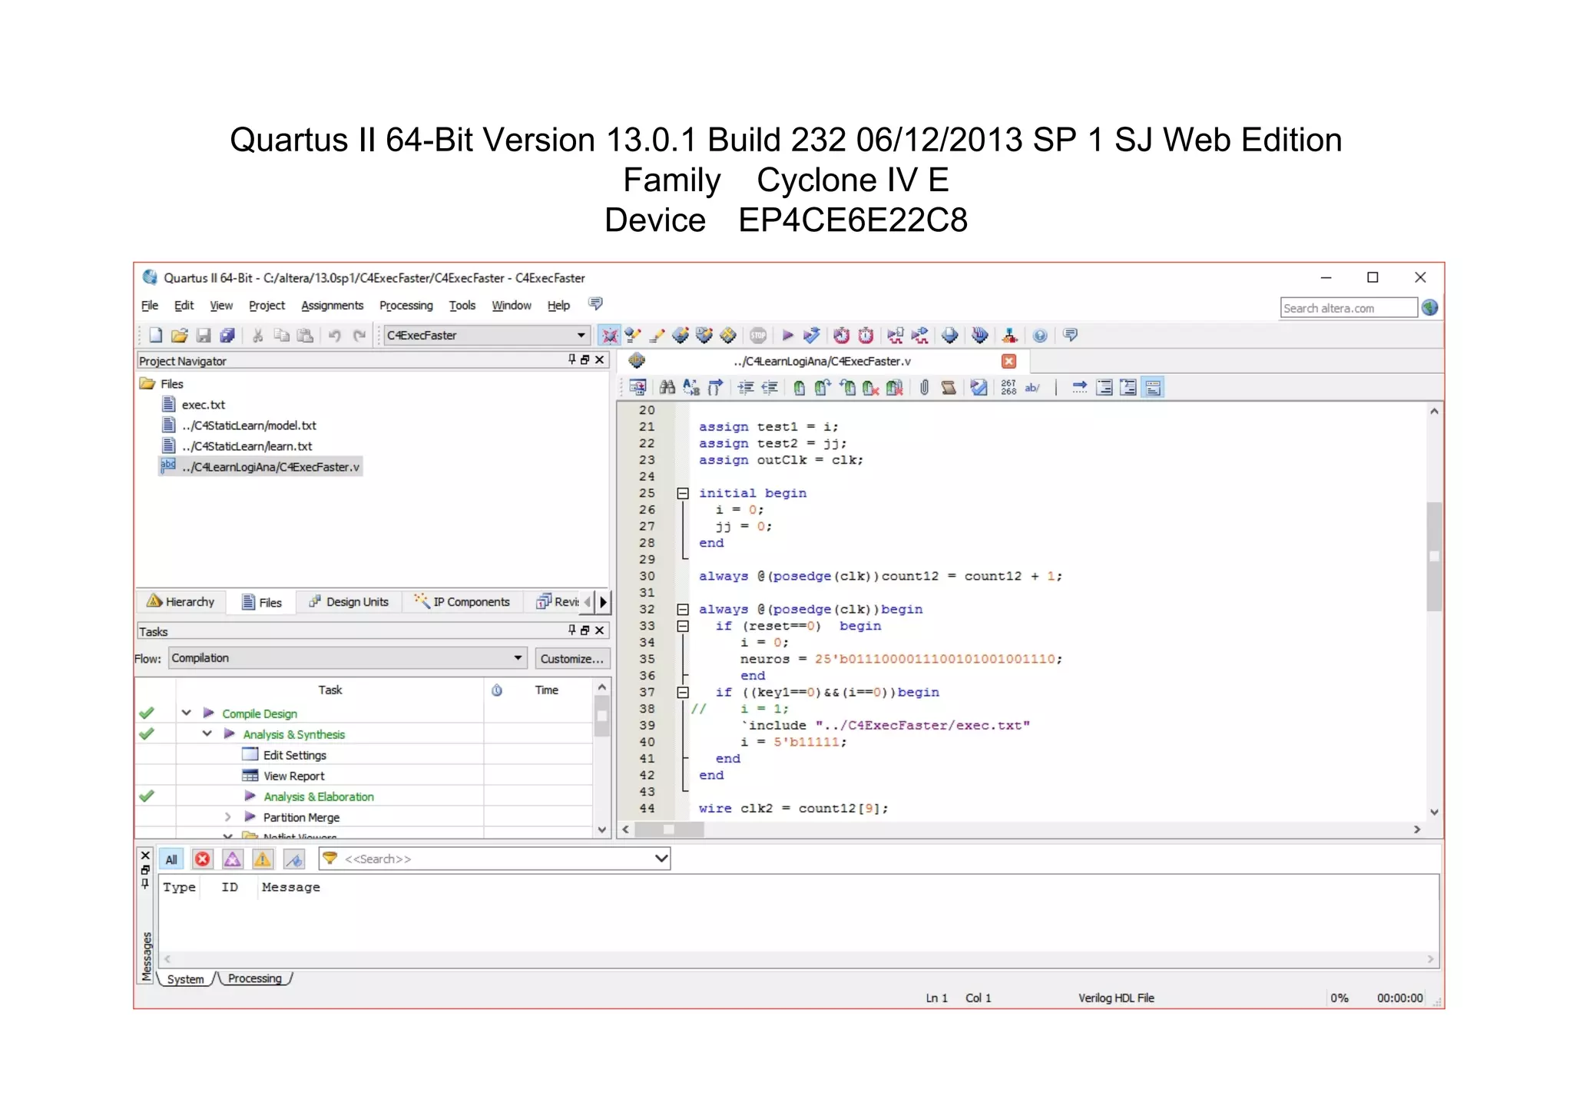Toggle the purple Critical Warning filter
The image size is (1573, 1112).
pyautogui.click(x=233, y=859)
